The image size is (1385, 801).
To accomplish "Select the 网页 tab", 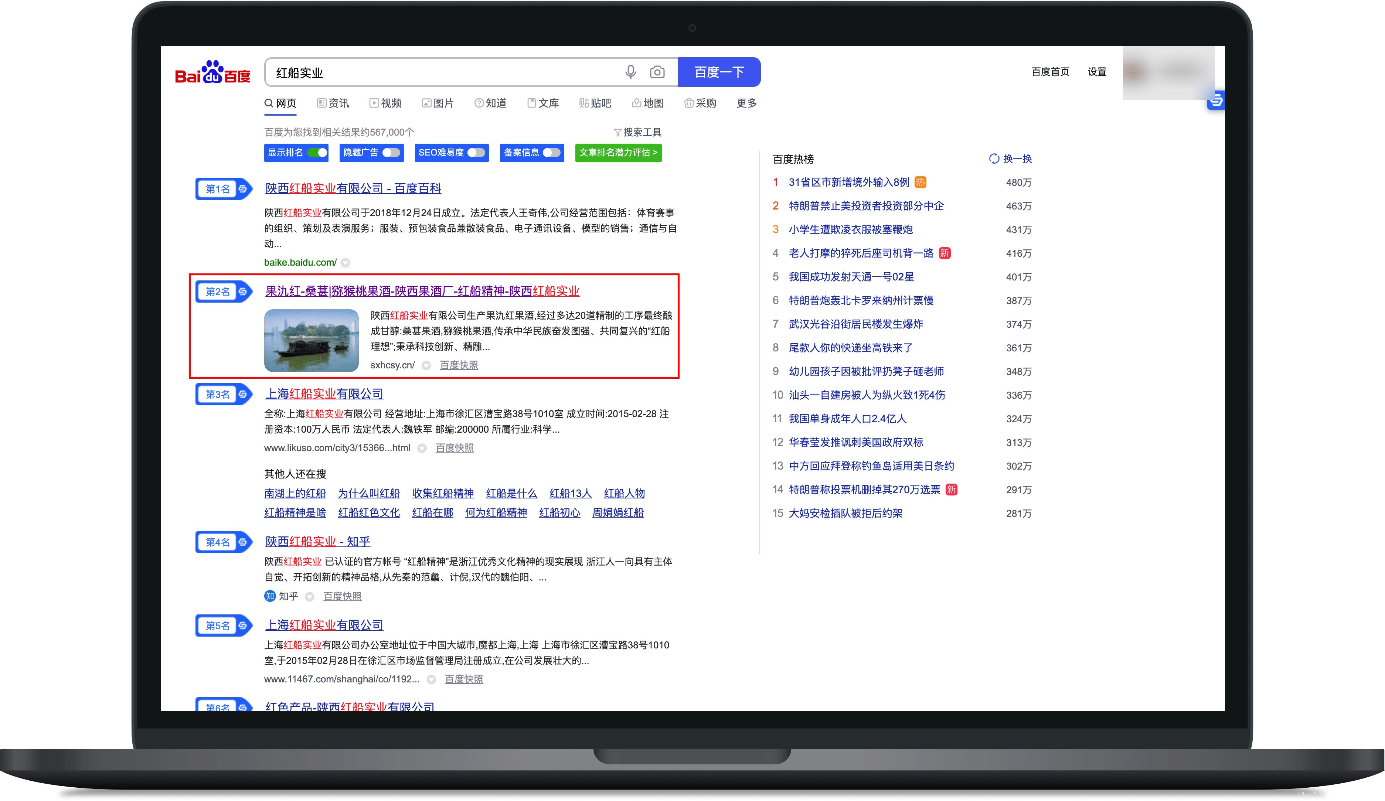I will pos(280,103).
